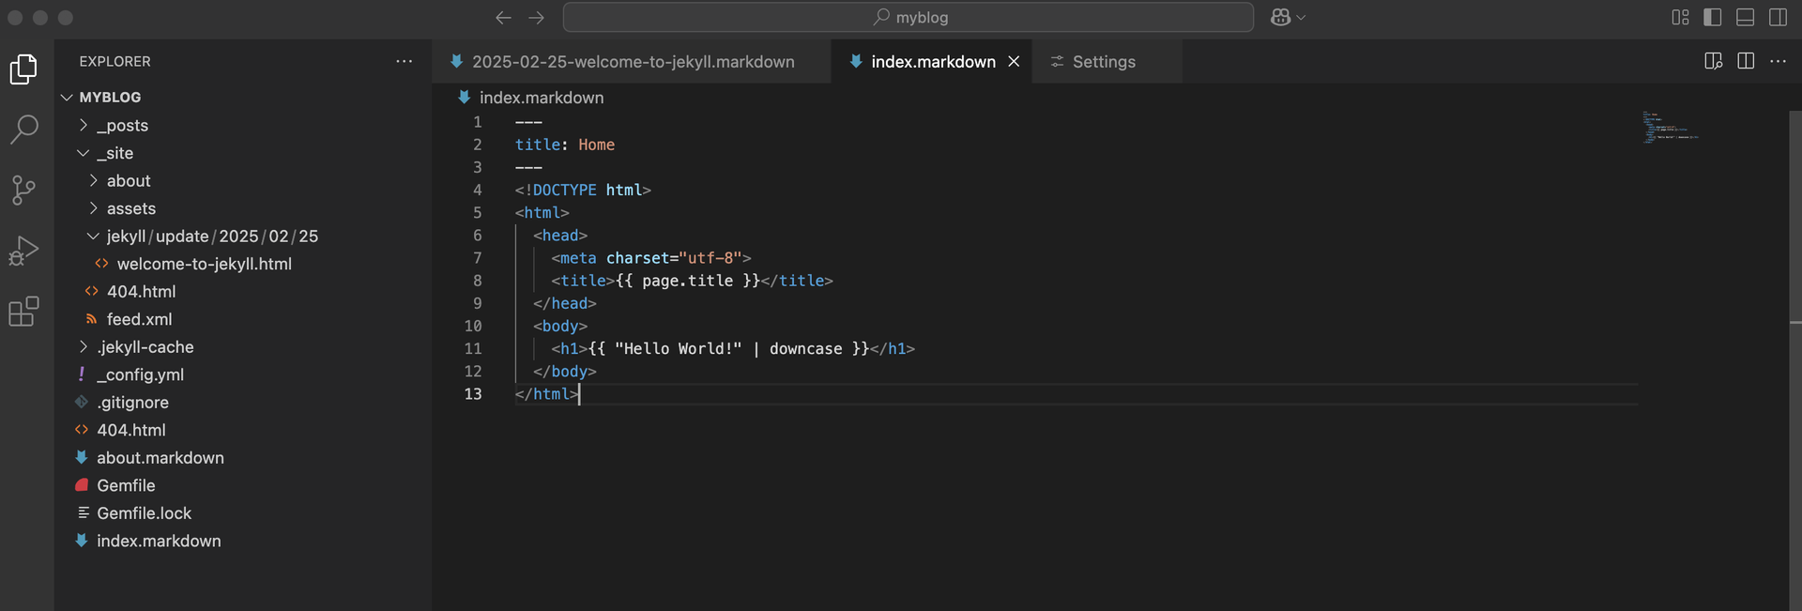Image resolution: width=1802 pixels, height=611 pixels.
Task: Switch to the 2025-02-25-welcome-to-jekyll.markdown tab
Action: 633,62
